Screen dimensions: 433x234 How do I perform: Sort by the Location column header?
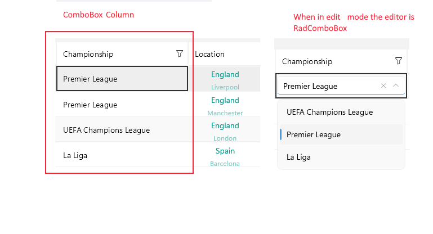click(x=210, y=54)
